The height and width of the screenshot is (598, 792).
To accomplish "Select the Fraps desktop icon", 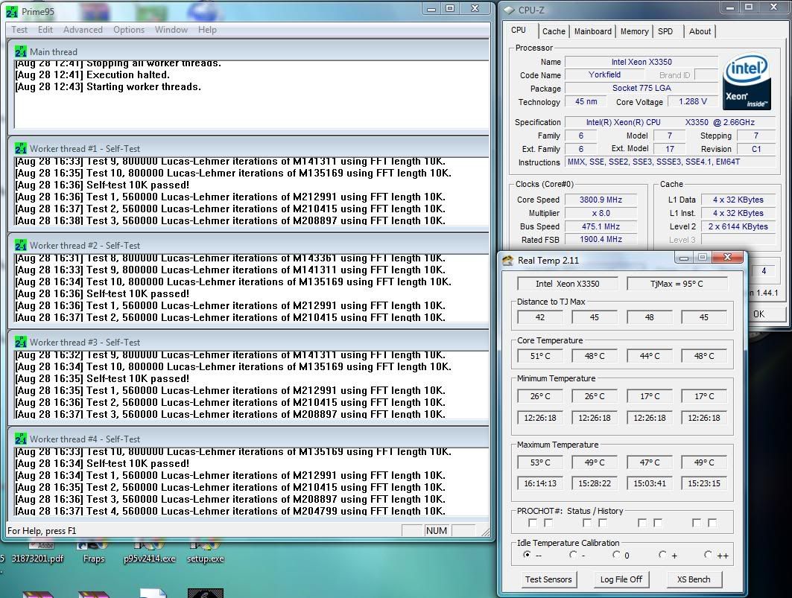I will 93,553.
